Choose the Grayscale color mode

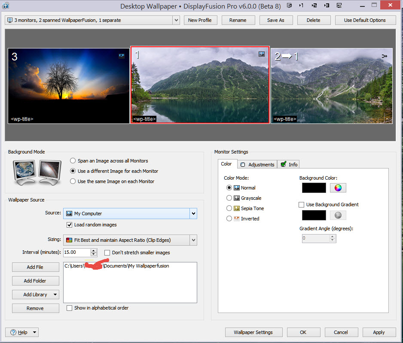pyautogui.click(x=229, y=198)
